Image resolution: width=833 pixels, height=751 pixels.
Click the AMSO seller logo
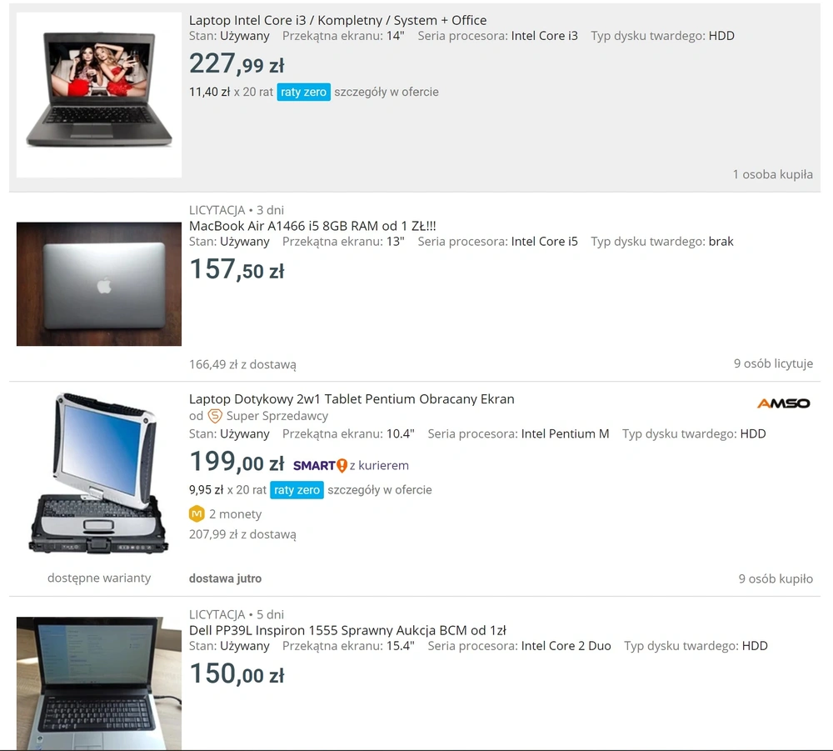(x=783, y=403)
